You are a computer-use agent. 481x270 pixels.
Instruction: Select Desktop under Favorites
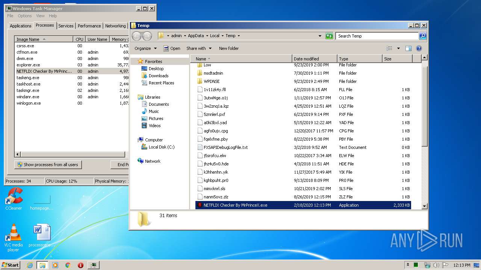(x=156, y=69)
